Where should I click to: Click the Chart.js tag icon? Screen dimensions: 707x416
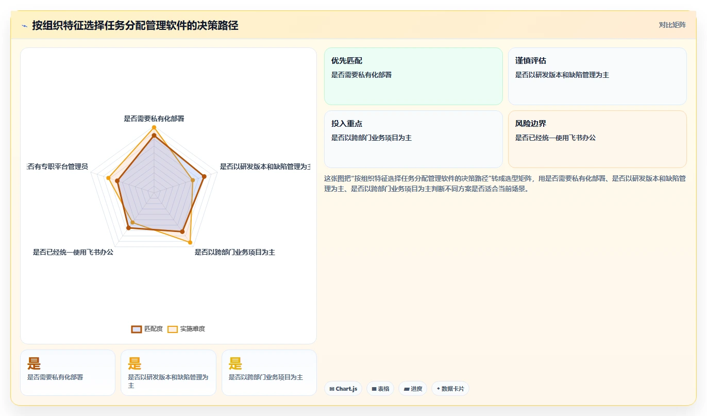pos(332,389)
